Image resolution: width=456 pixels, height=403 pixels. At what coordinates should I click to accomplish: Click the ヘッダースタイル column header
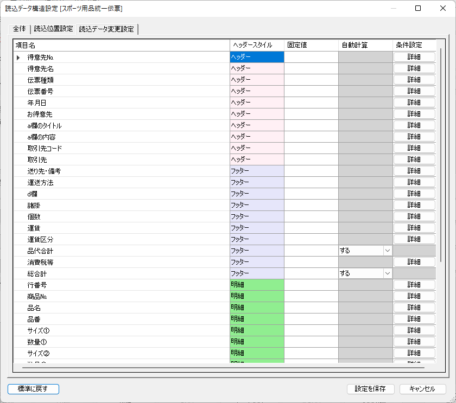point(257,46)
